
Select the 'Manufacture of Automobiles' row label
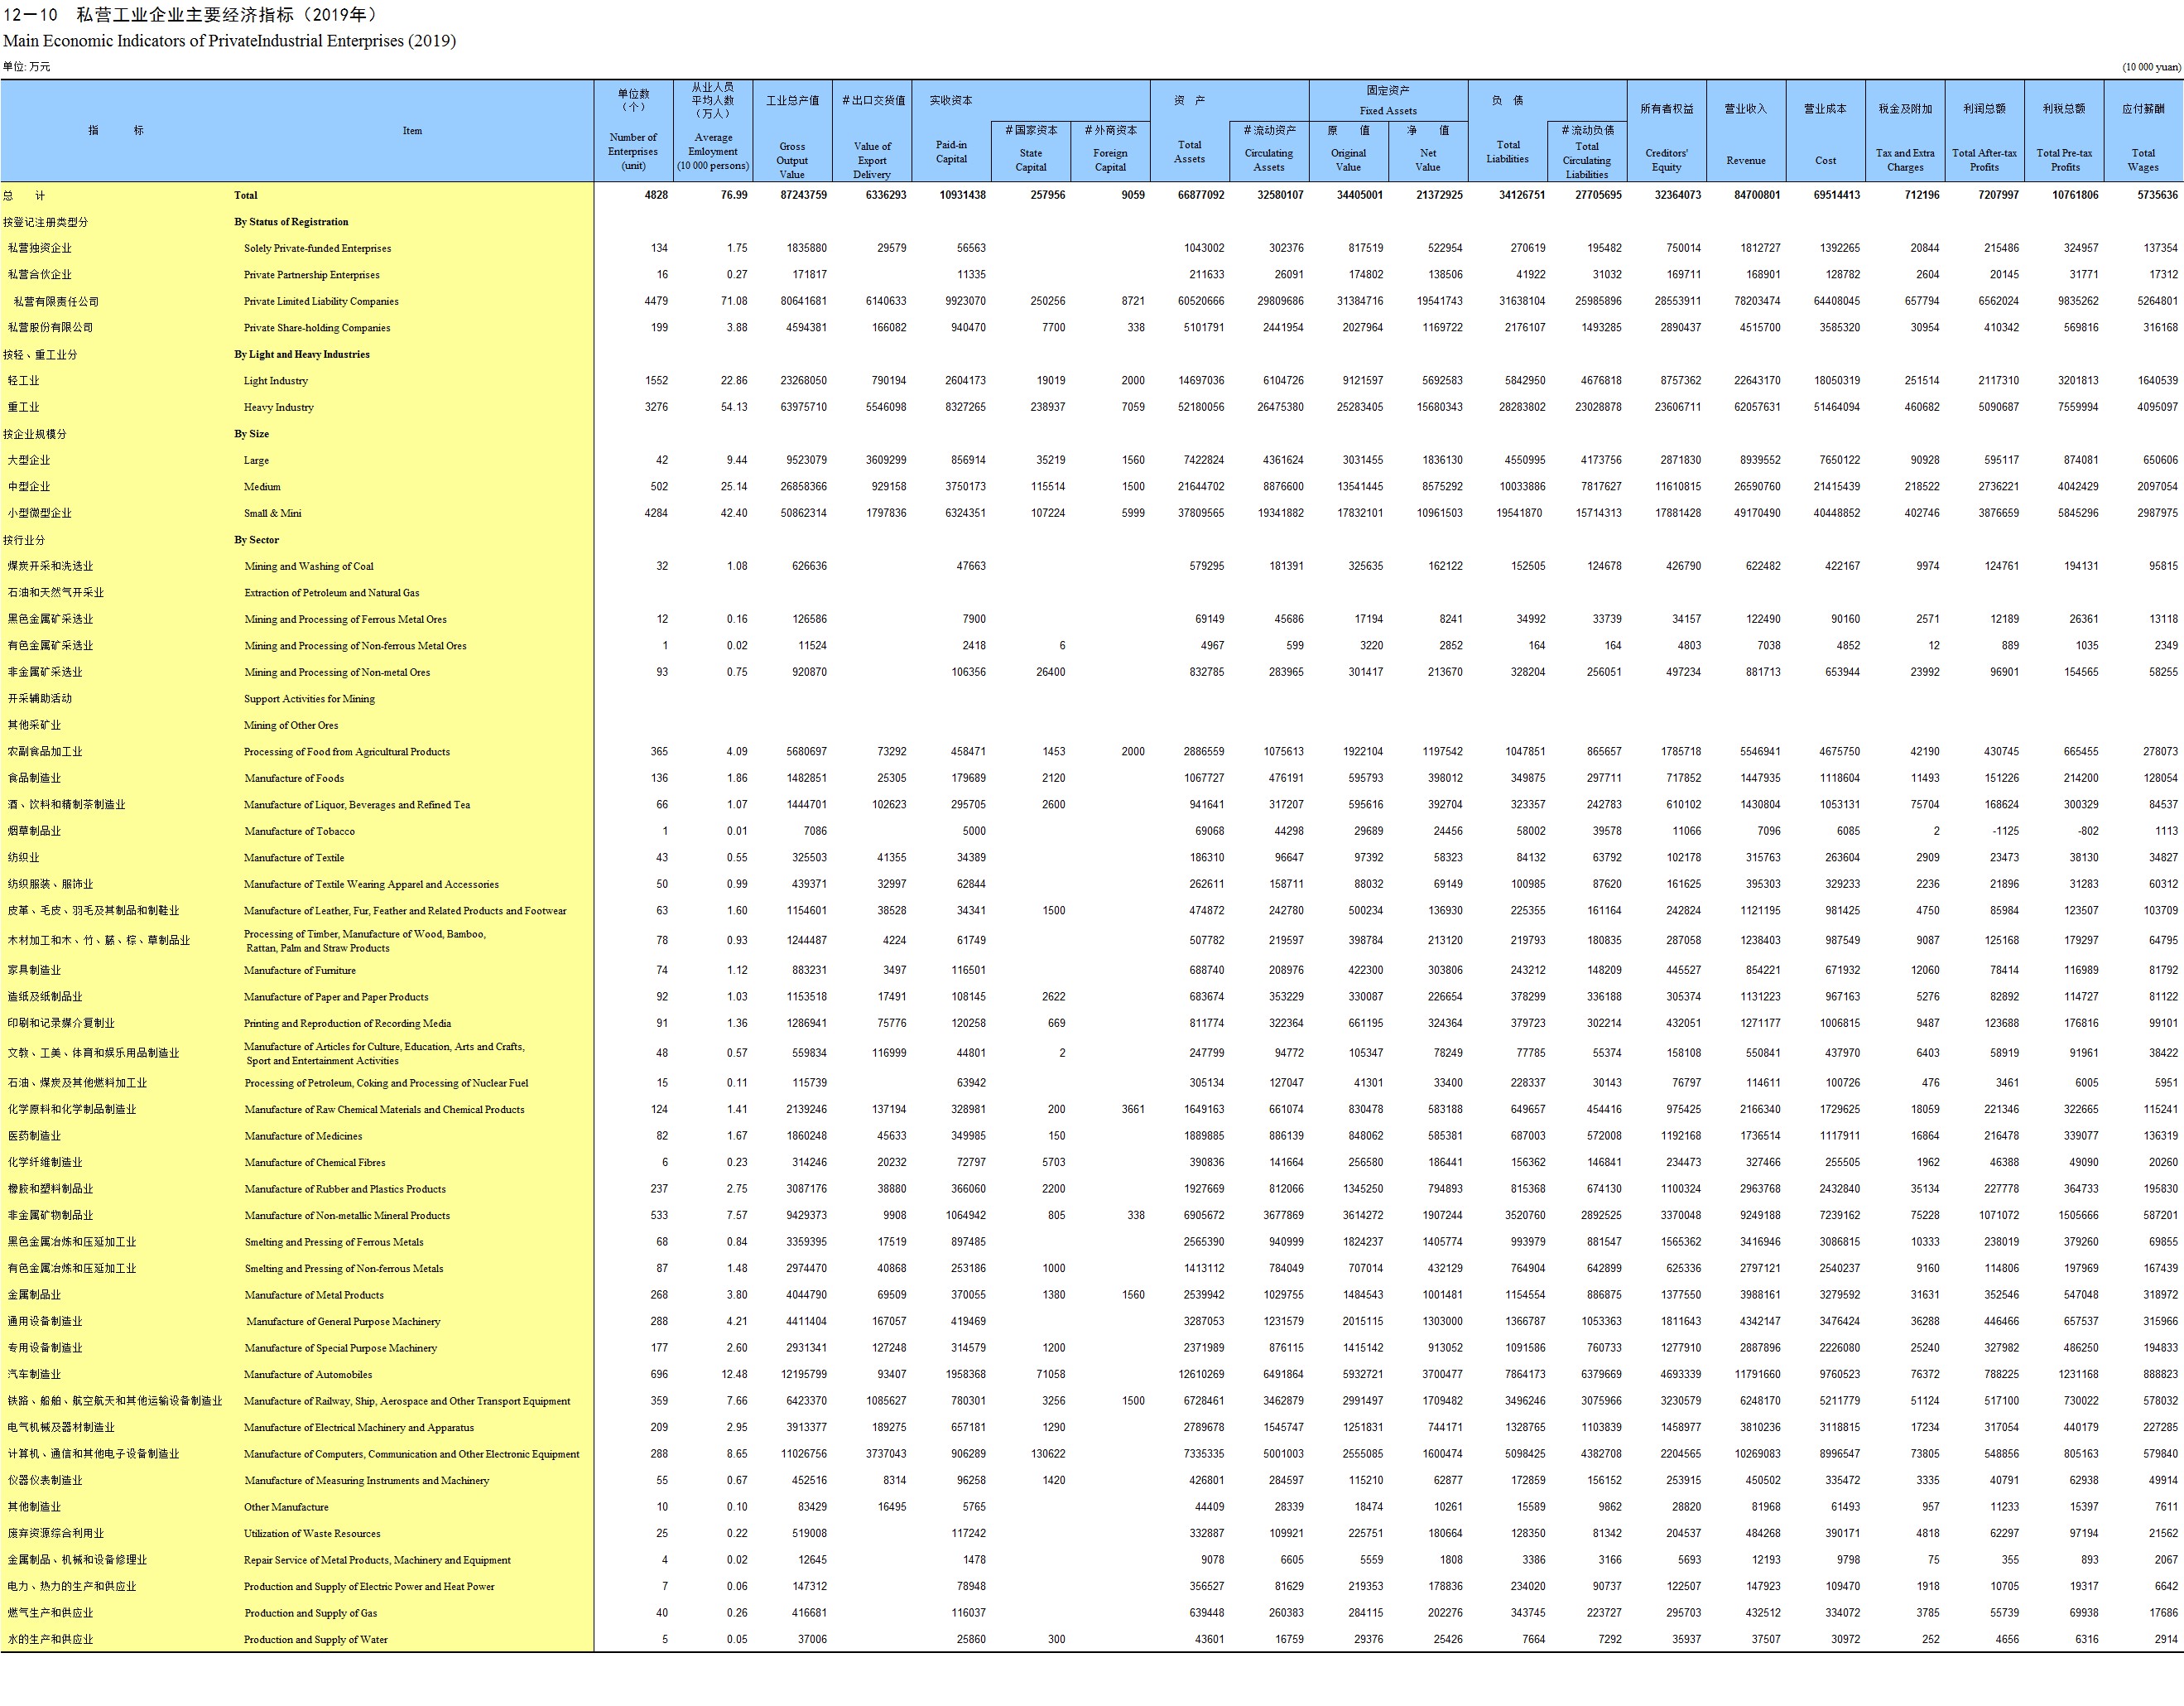(x=308, y=1375)
